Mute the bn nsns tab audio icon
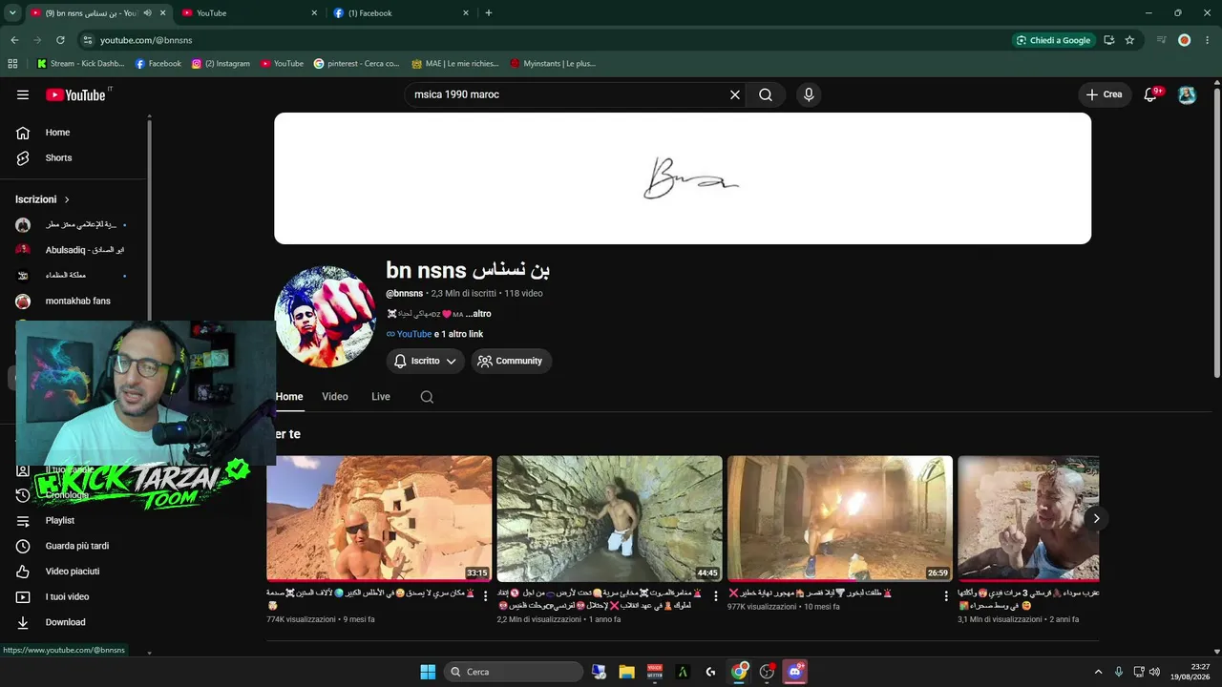Screen dimensions: 1222x687 pyautogui.click(x=147, y=13)
